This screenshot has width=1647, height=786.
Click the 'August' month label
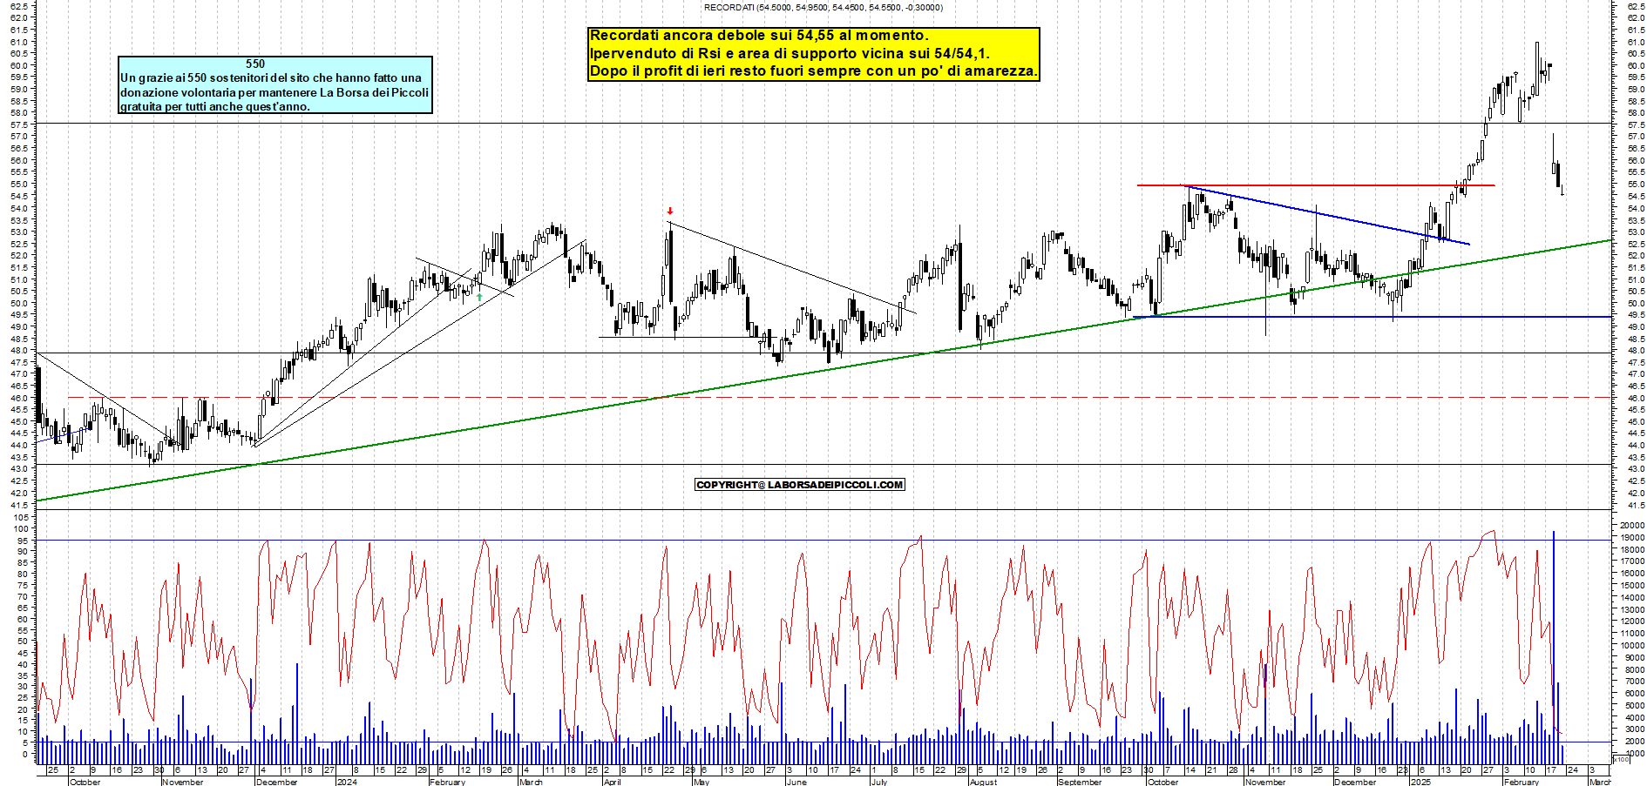(984, 782)
